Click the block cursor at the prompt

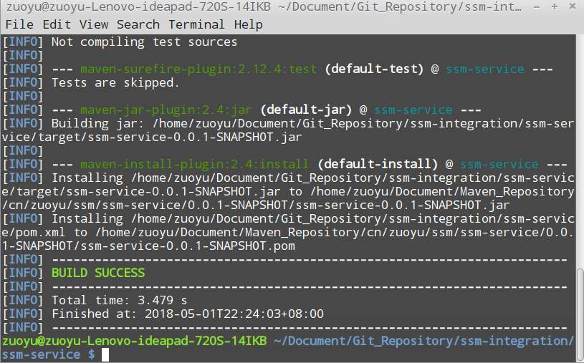pyautogui.click(x=105, y=354)
